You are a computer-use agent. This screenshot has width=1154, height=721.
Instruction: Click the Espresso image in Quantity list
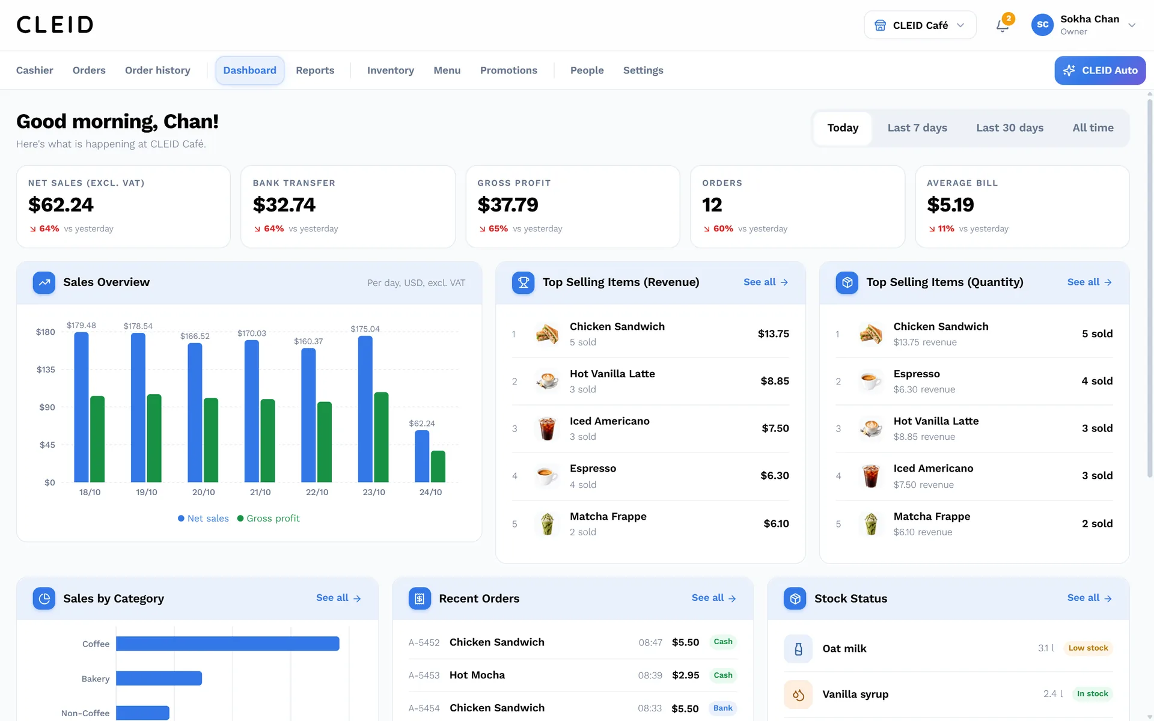pos(871,382)
